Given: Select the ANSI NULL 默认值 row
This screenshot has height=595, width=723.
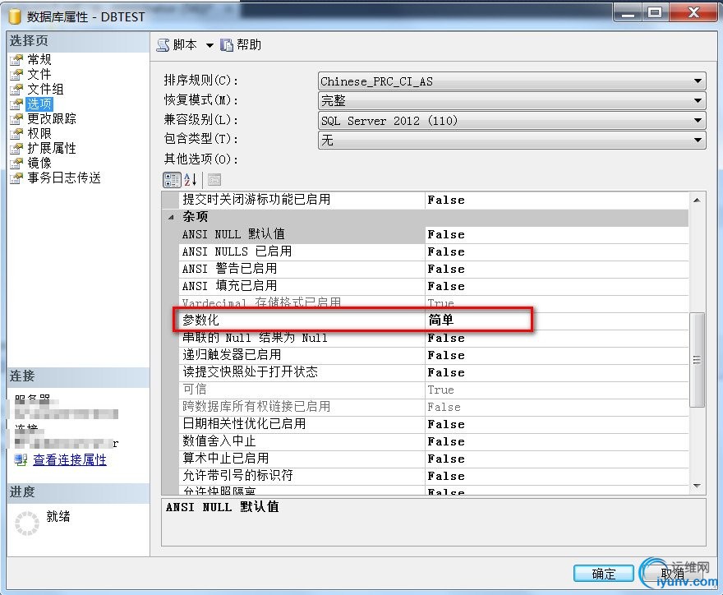Looking at the screenshot, I should (x=434, y=234).
